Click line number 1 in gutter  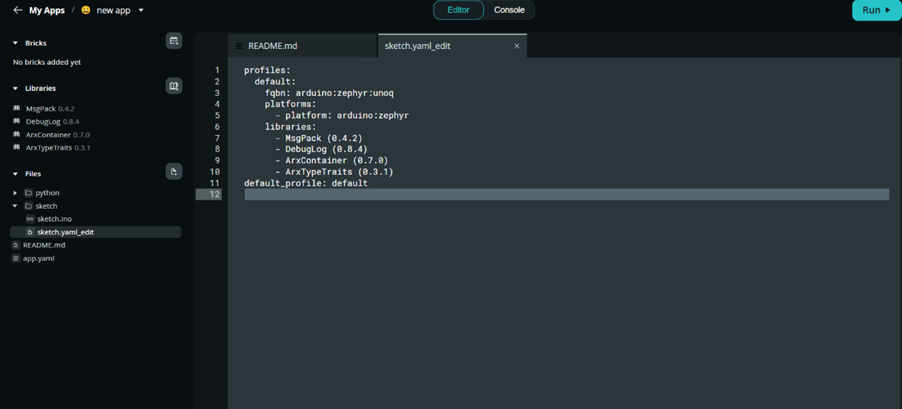217,70
